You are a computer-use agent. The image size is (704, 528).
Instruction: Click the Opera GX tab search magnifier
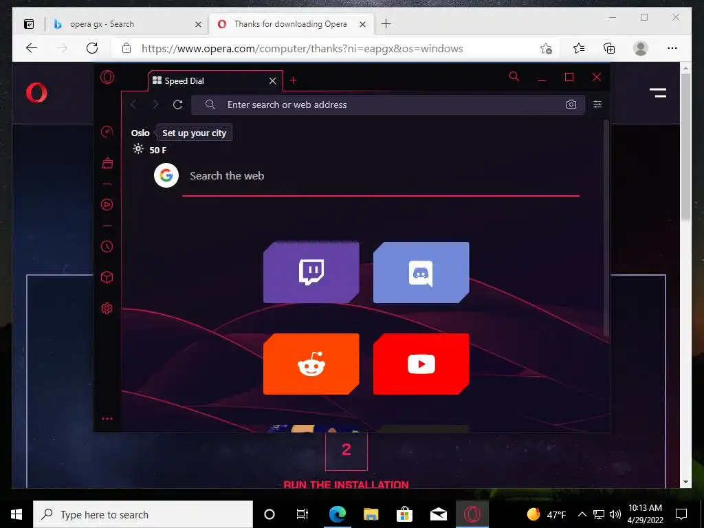(514, 76)
